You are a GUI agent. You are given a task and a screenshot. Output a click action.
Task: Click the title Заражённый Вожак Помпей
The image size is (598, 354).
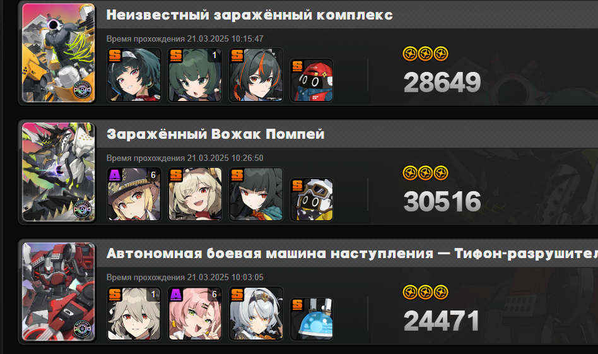tap(216, 134)
